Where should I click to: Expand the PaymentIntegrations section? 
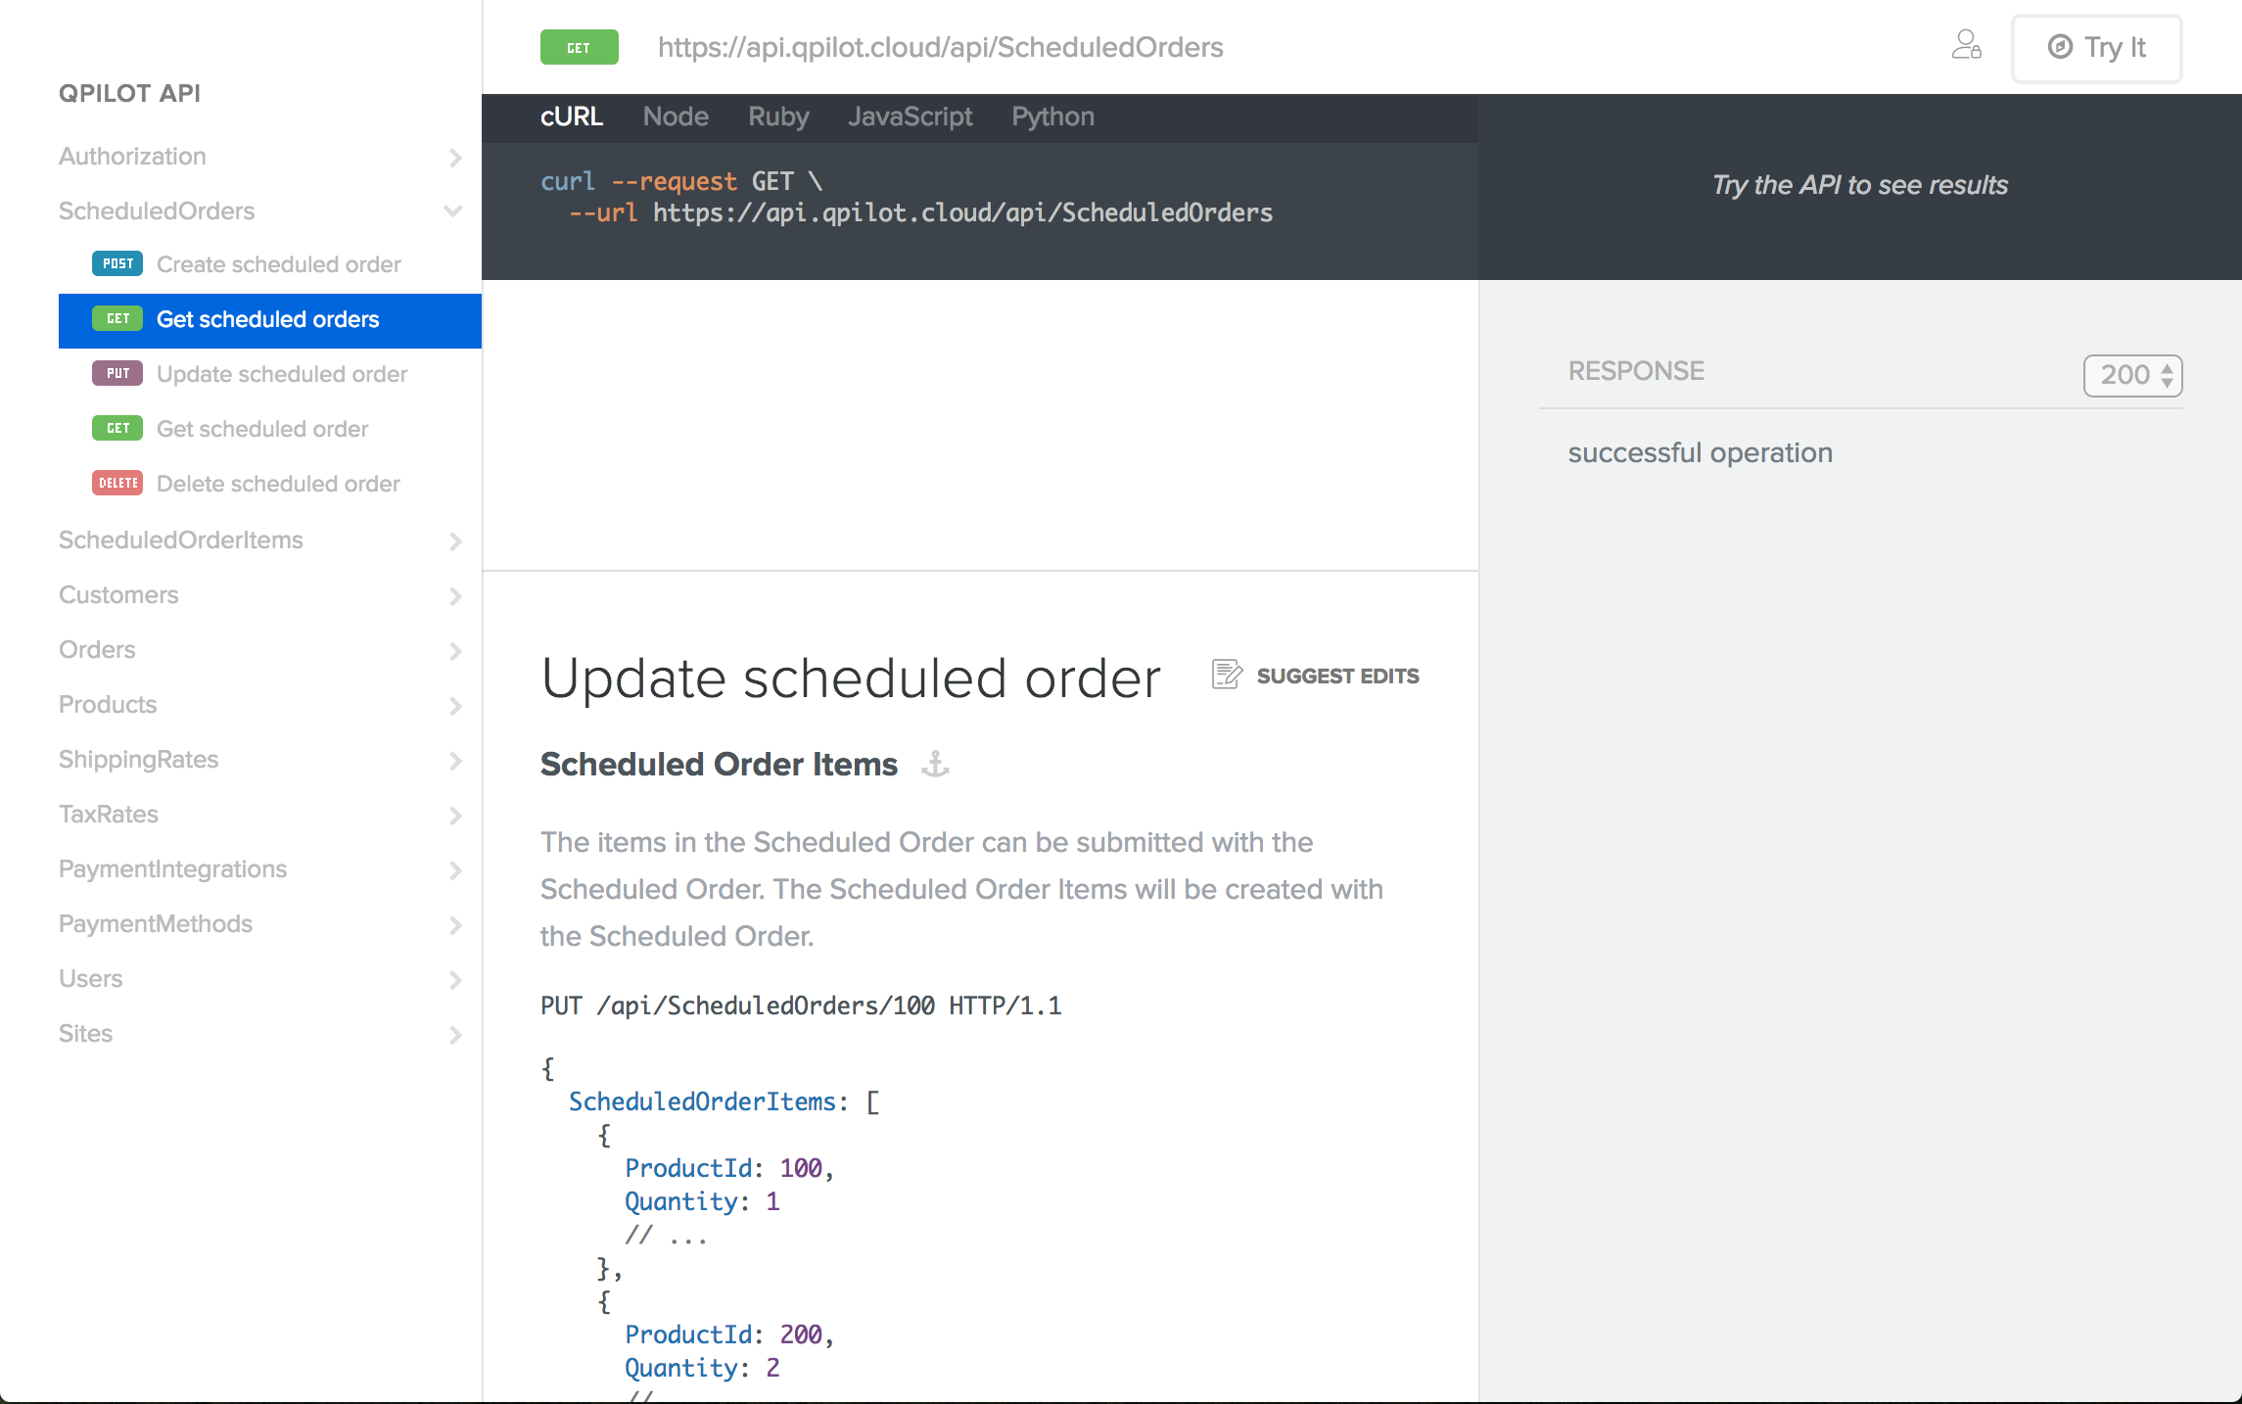point(454,870)
